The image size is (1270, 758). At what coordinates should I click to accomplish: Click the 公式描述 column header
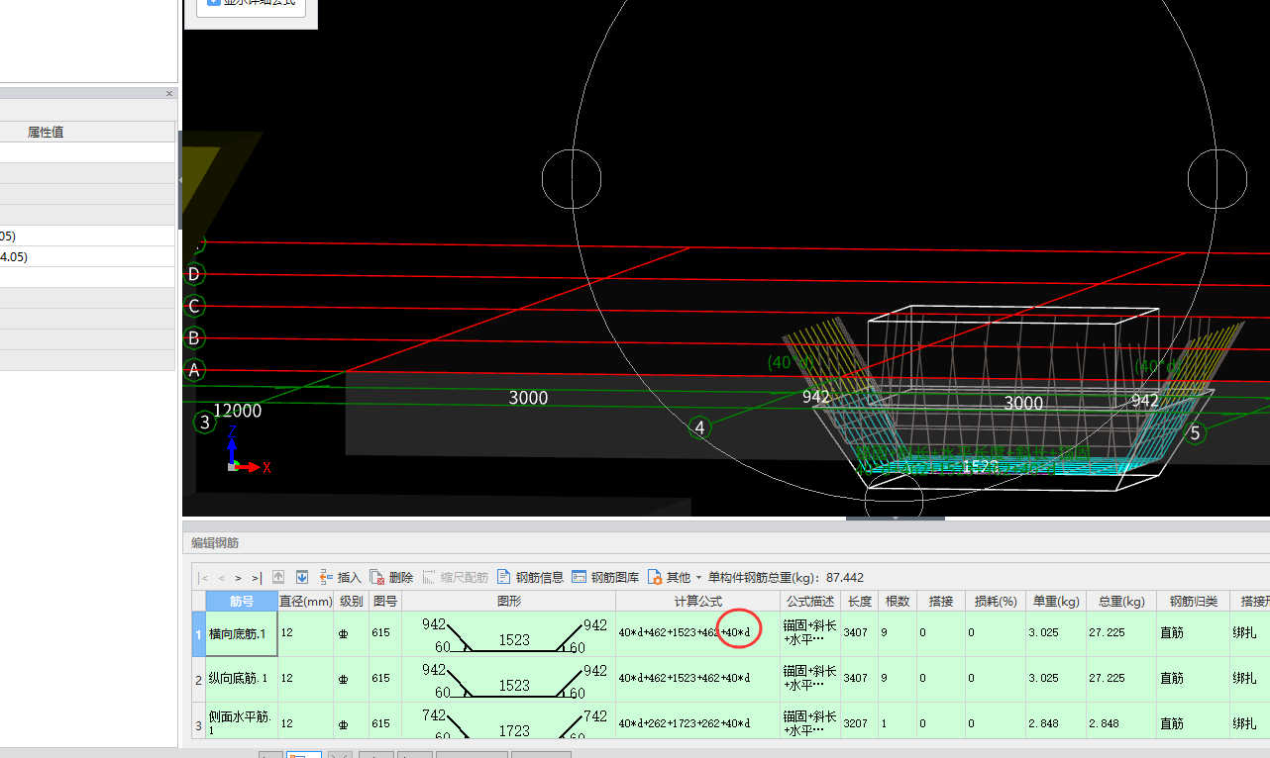810,601
